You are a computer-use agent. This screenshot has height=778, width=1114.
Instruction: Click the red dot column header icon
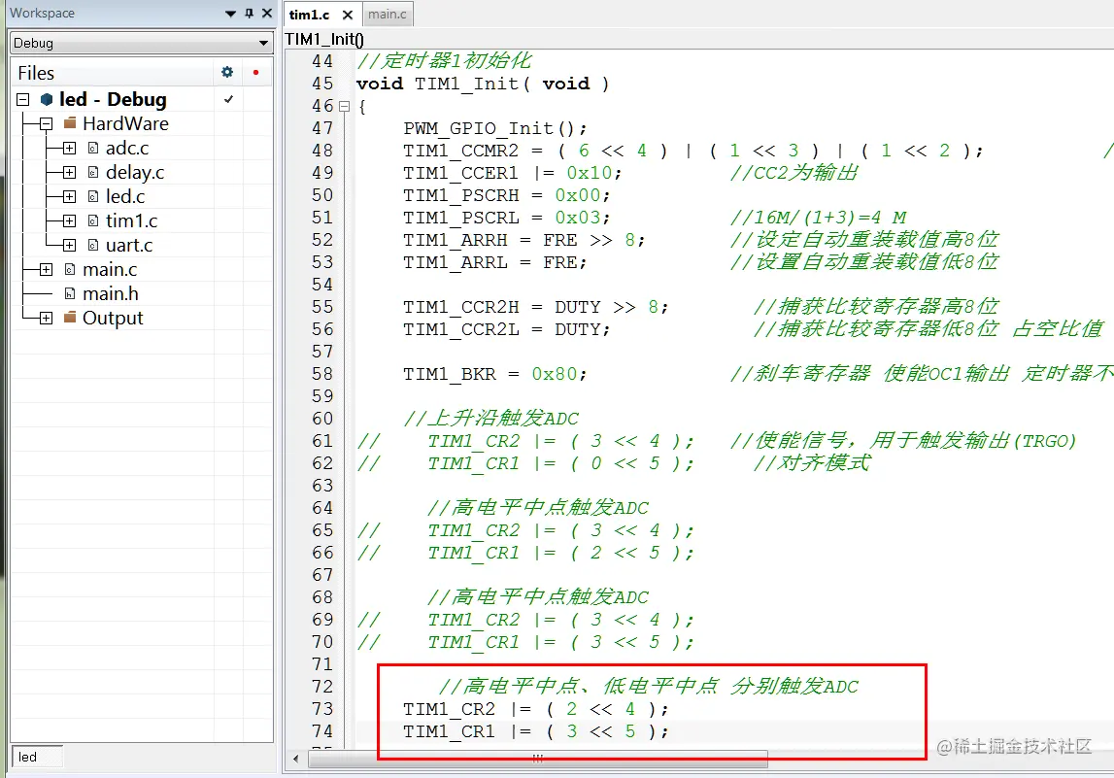click(x=255, y=72)
